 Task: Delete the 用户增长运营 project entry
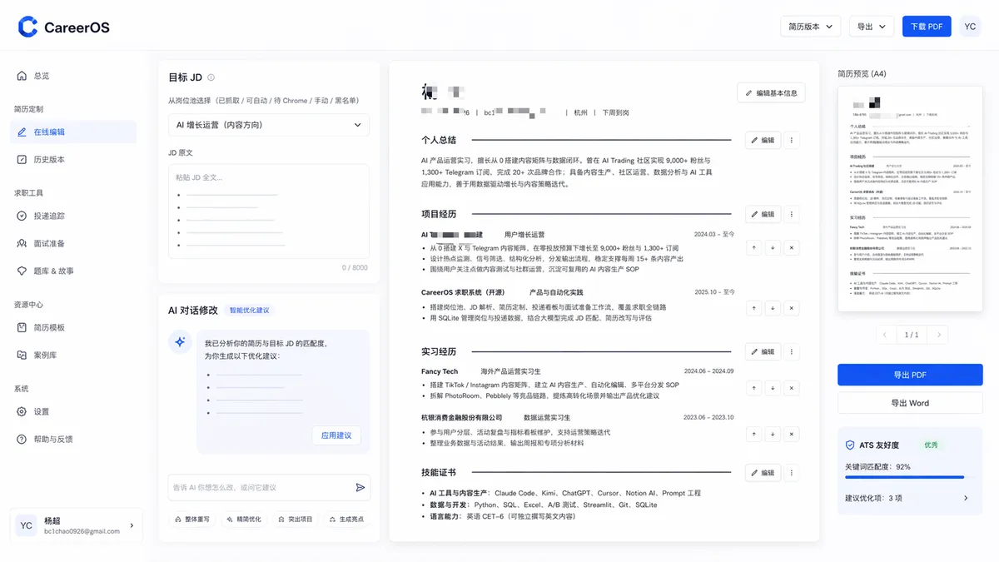point(791,247)
